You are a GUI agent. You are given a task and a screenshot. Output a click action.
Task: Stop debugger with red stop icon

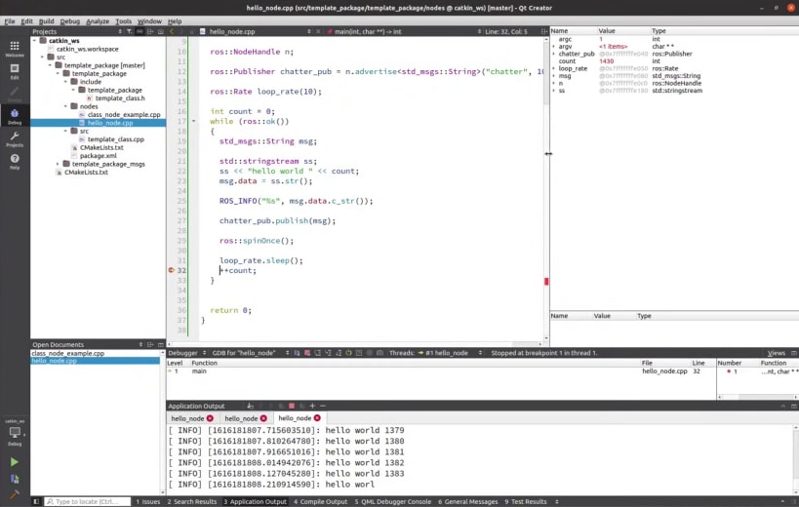pos(307,353)
